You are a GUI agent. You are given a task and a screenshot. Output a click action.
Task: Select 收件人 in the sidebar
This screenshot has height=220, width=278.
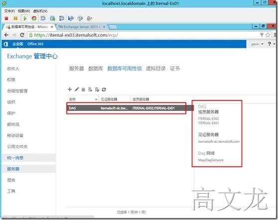[x=13, y=69]
